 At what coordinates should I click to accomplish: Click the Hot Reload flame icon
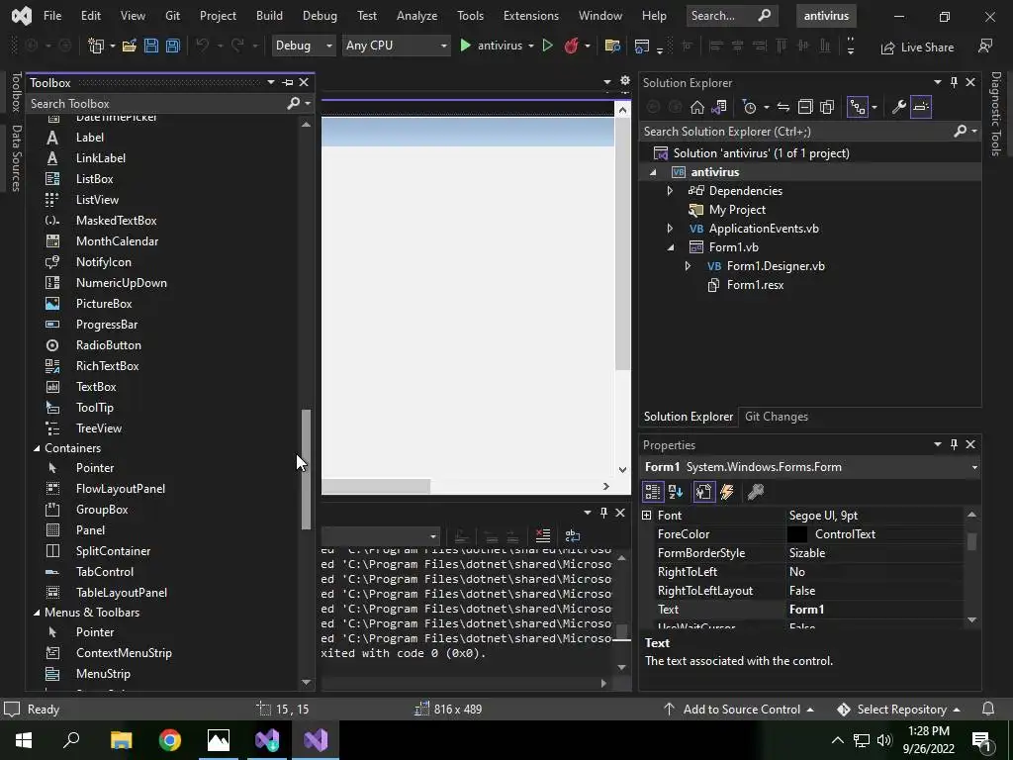point(571,46)
